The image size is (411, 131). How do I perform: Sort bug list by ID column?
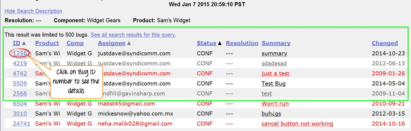point(17,43)
